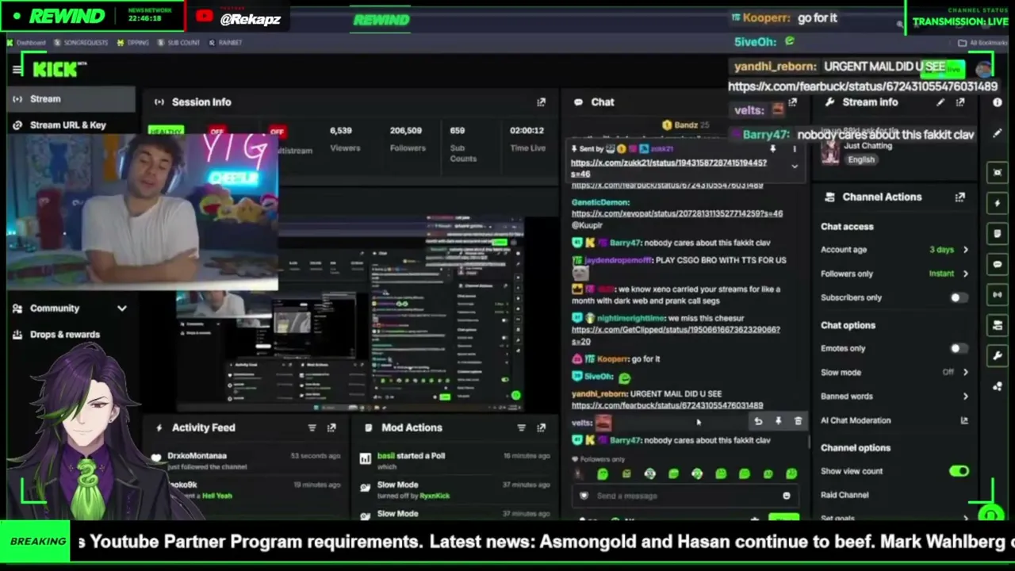
Task: Open Mod Actions filter options
Action: pyautogui.click(x=521, y=427)
